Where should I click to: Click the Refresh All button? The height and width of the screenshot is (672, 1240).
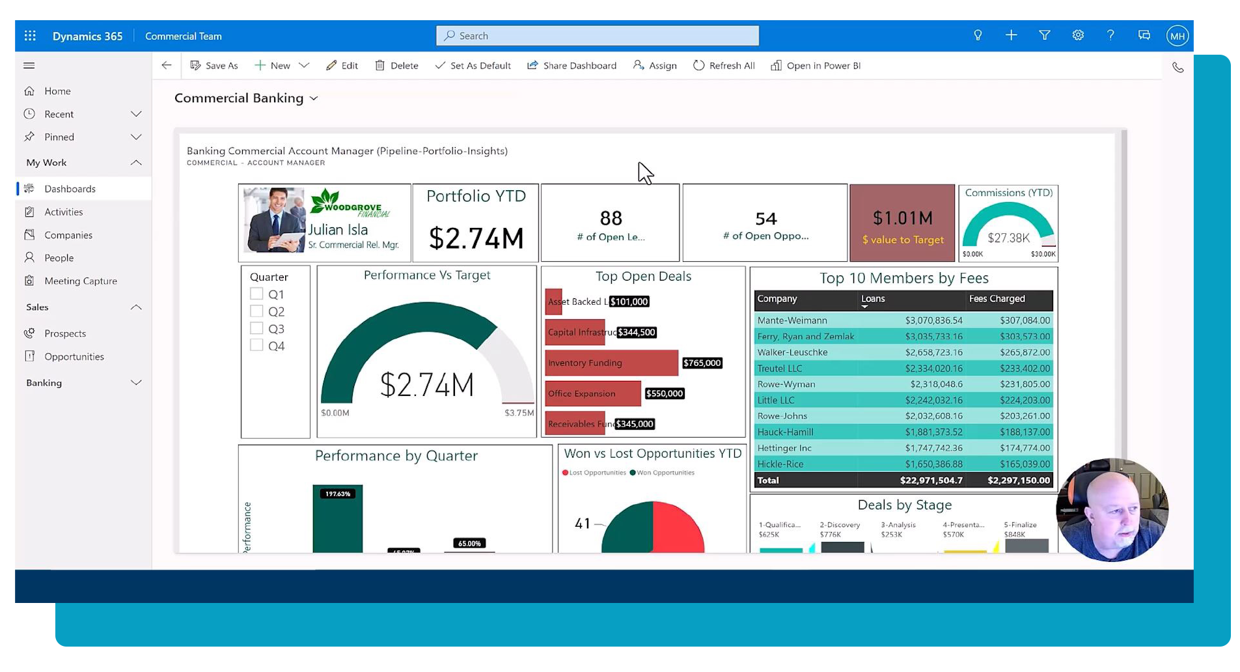point(724,66)
